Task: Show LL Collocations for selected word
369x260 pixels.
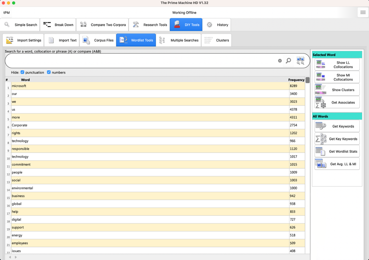Action: pos(337,65)
